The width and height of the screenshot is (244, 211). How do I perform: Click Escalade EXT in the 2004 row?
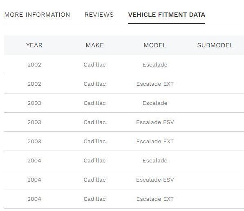[155, 199]
